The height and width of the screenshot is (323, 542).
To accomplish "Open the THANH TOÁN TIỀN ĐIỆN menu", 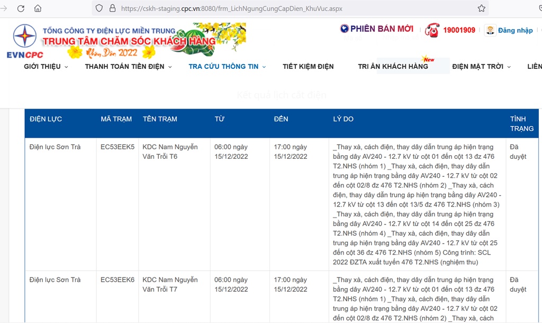I will (124, 66).
